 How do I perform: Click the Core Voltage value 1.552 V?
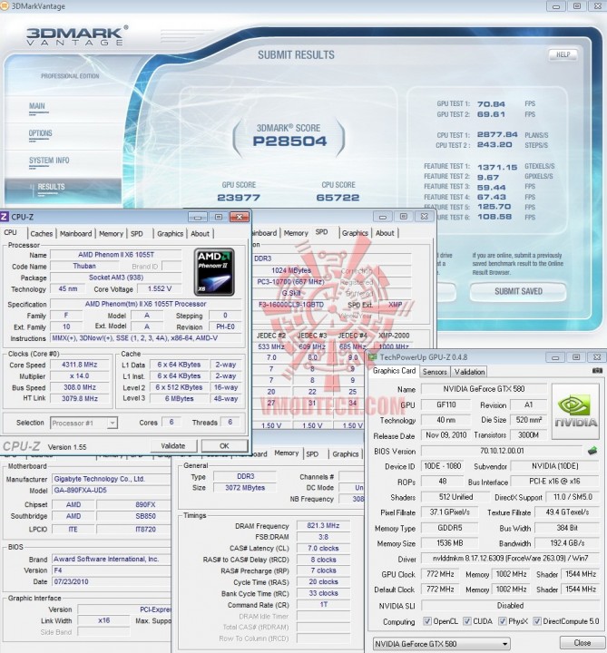(160, 288)
